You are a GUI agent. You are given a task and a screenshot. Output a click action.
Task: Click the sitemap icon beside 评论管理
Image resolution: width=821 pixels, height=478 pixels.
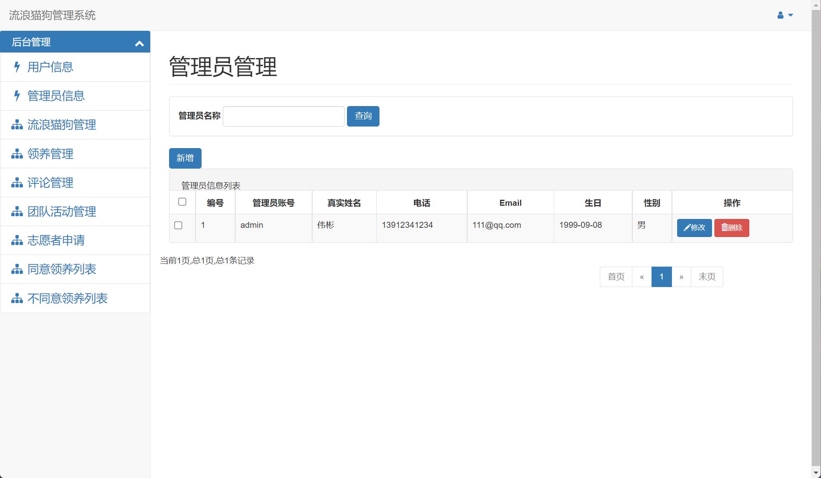(x=16, y=183)
